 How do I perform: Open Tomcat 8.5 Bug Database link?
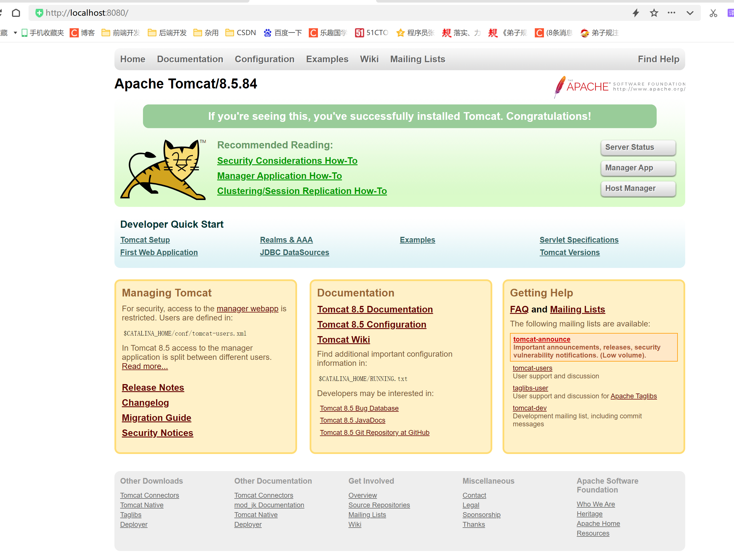359,408
